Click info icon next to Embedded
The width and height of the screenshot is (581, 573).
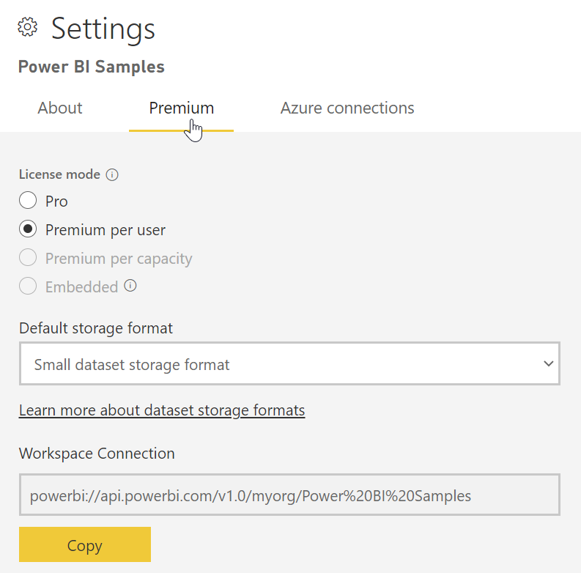[130, 286]
